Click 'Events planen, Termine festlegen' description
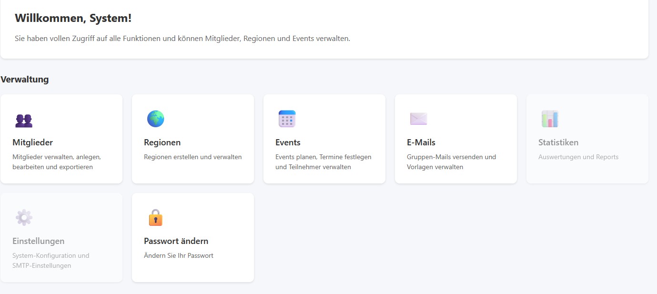Screen dimensions: 657x294 [323, 157]
